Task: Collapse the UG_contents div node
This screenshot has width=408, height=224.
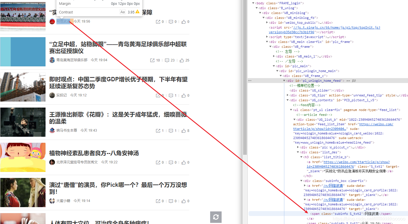Action: [287, 100]
